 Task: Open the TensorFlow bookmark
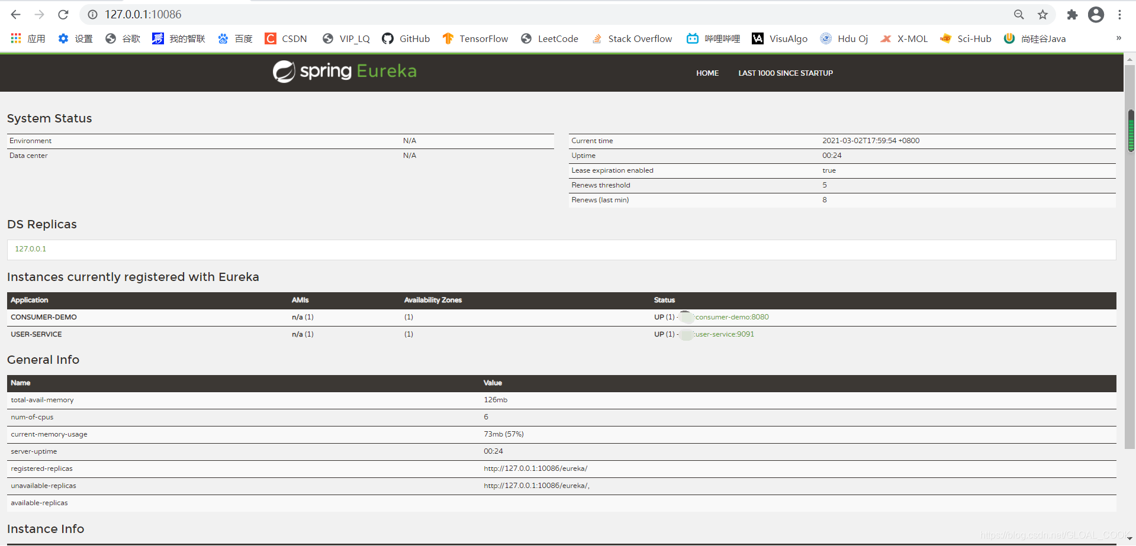pyautogui.click(x=475, y=38)
